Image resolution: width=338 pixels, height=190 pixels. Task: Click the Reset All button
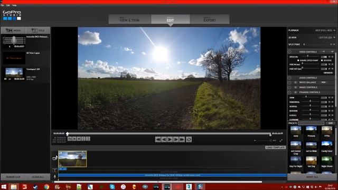click(312, 177)
